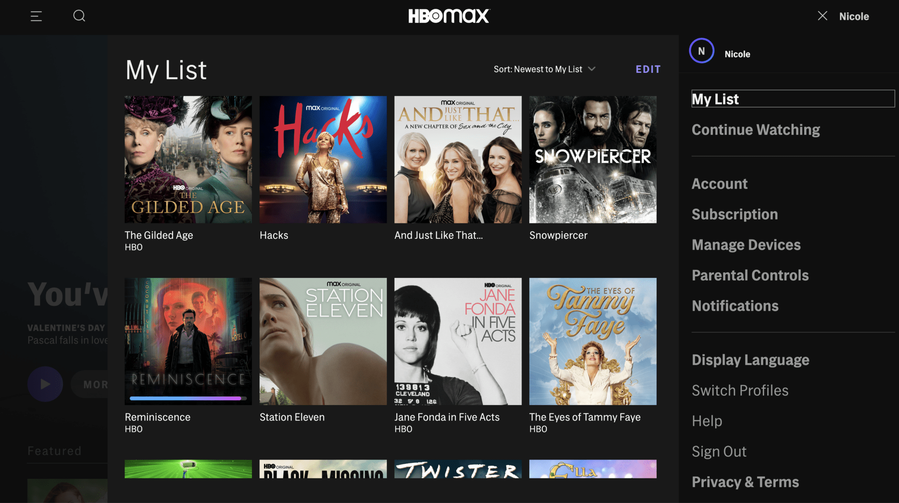Viewport: 899px width, 503px height.
Task: Click 'Snowpiercer' title text
Action: [x=558, y=235]
